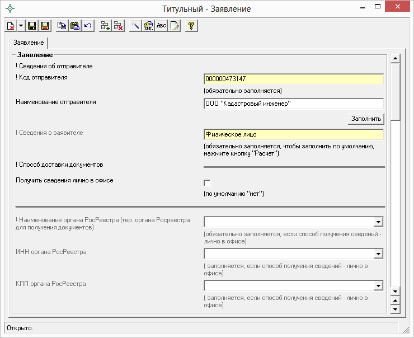Image resolution: width=414 pixels, height=338 pixels.
Task: Click the Открыто. status bar text
Action: pyautogui.click(x=20, y=328)
